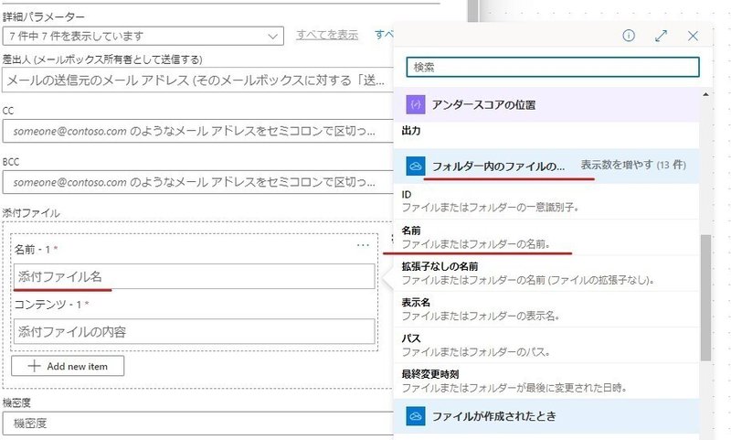Click the すべてを表示 link
The image size is (731, 440).
tap(327, 35)
